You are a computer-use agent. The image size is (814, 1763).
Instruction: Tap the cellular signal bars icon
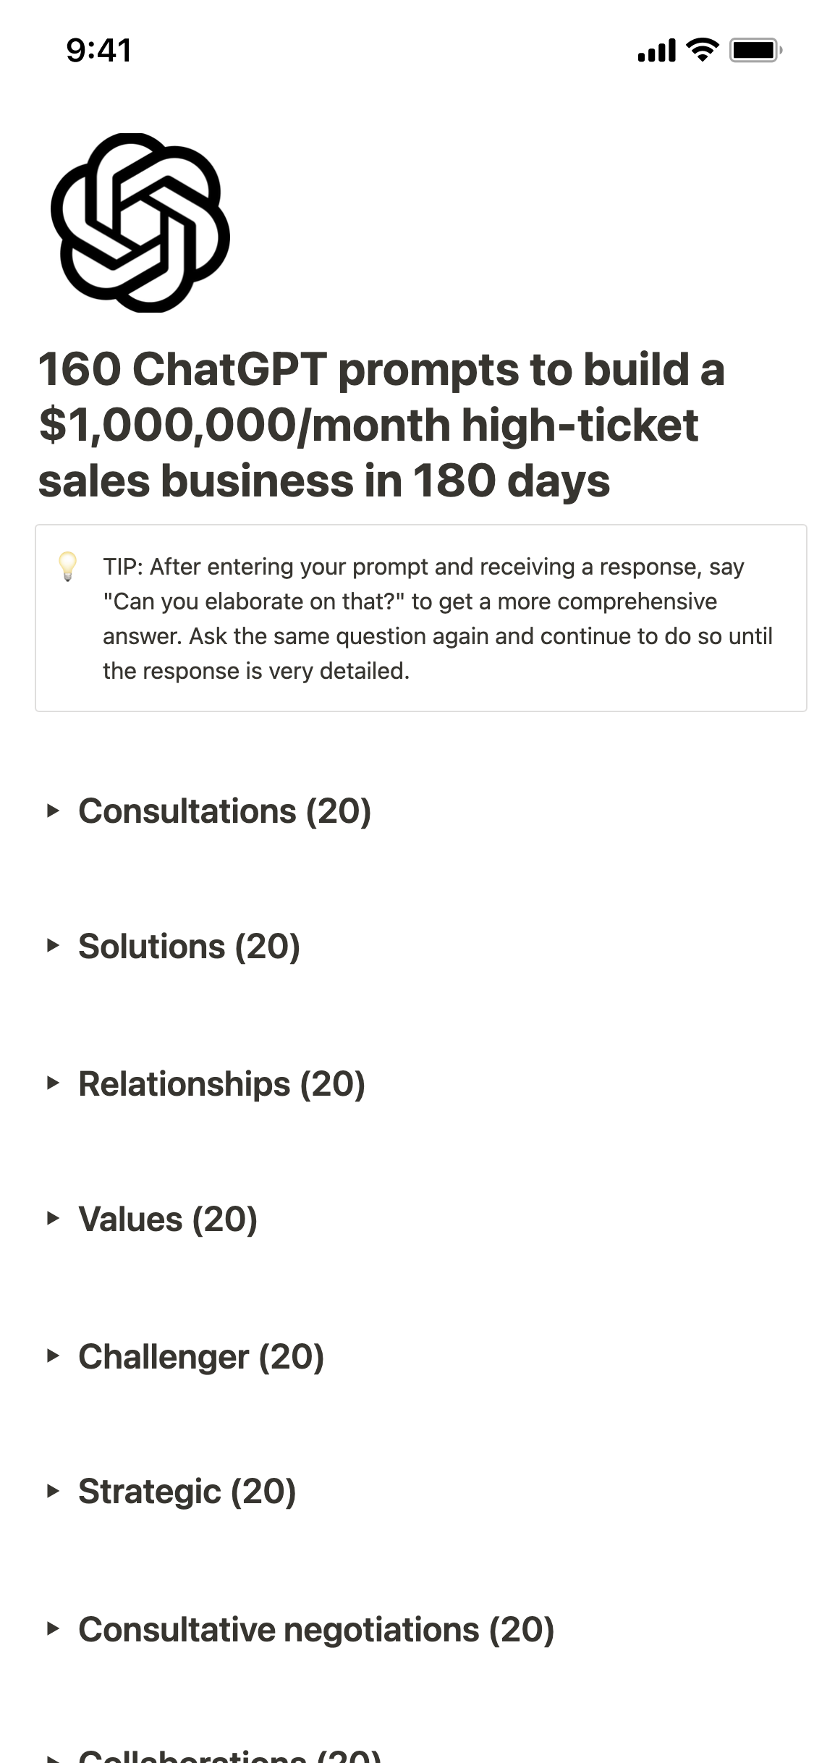click(x=656, y=51)
